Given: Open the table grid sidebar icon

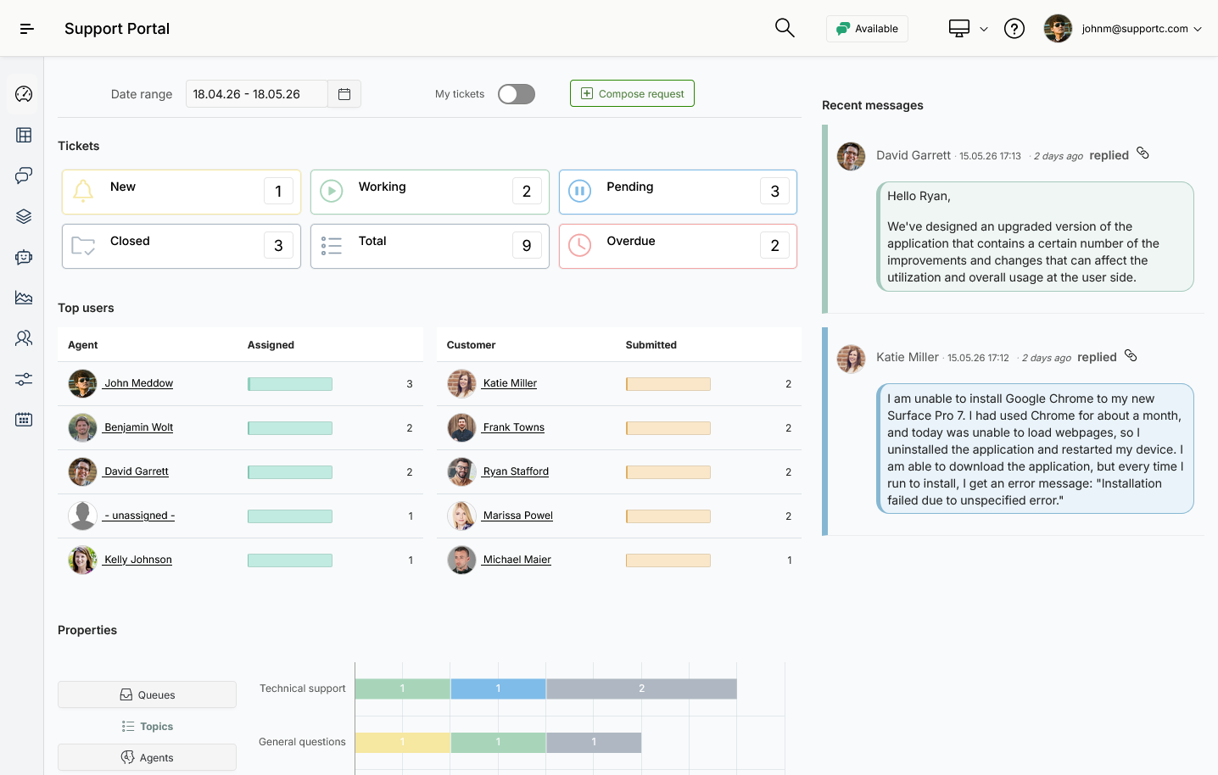Looking at the screenshot, I should point(24,135).
